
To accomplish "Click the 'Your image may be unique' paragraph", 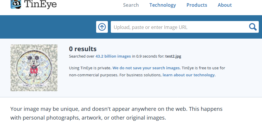I will click(x=116, y=113).
